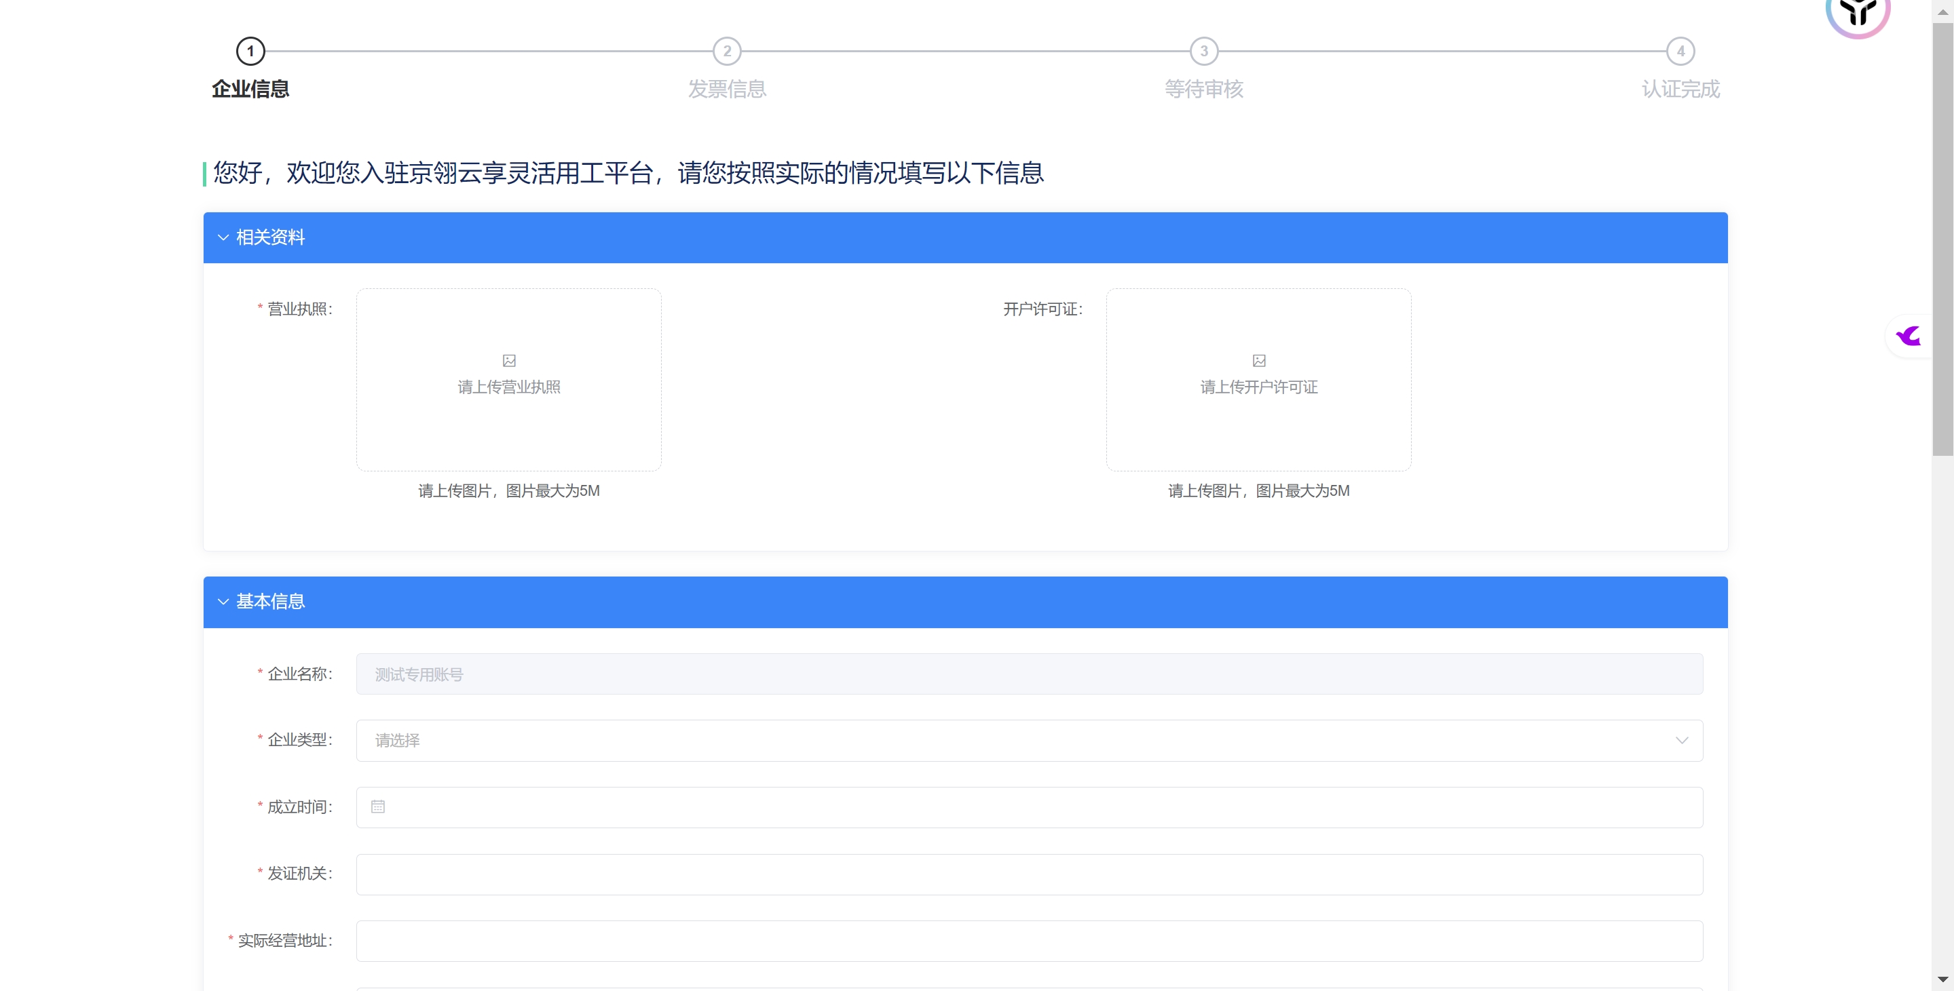Screen dimensions: 1954x991
Task: Click hint 请上传图片 under 开户许可证 upload box
Action: [x=1259, y=491]
